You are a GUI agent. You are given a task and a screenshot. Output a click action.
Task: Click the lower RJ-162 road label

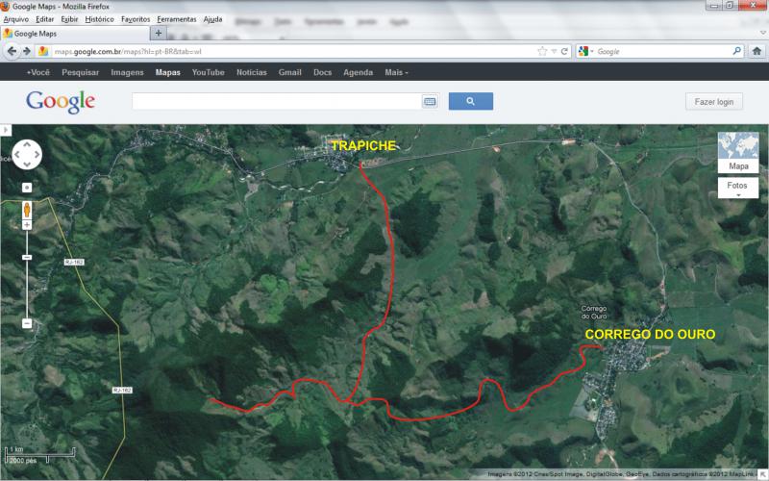pos(122,391)
